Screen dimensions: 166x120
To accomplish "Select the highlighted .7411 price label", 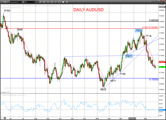I will point(129,56).
